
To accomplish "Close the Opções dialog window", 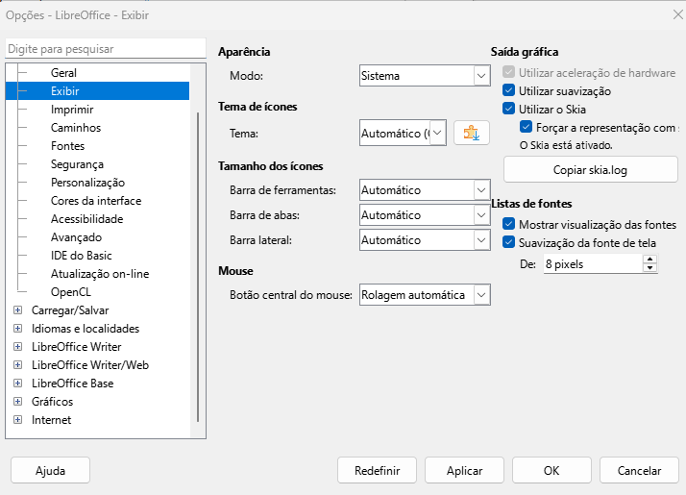I will [677, 14].
